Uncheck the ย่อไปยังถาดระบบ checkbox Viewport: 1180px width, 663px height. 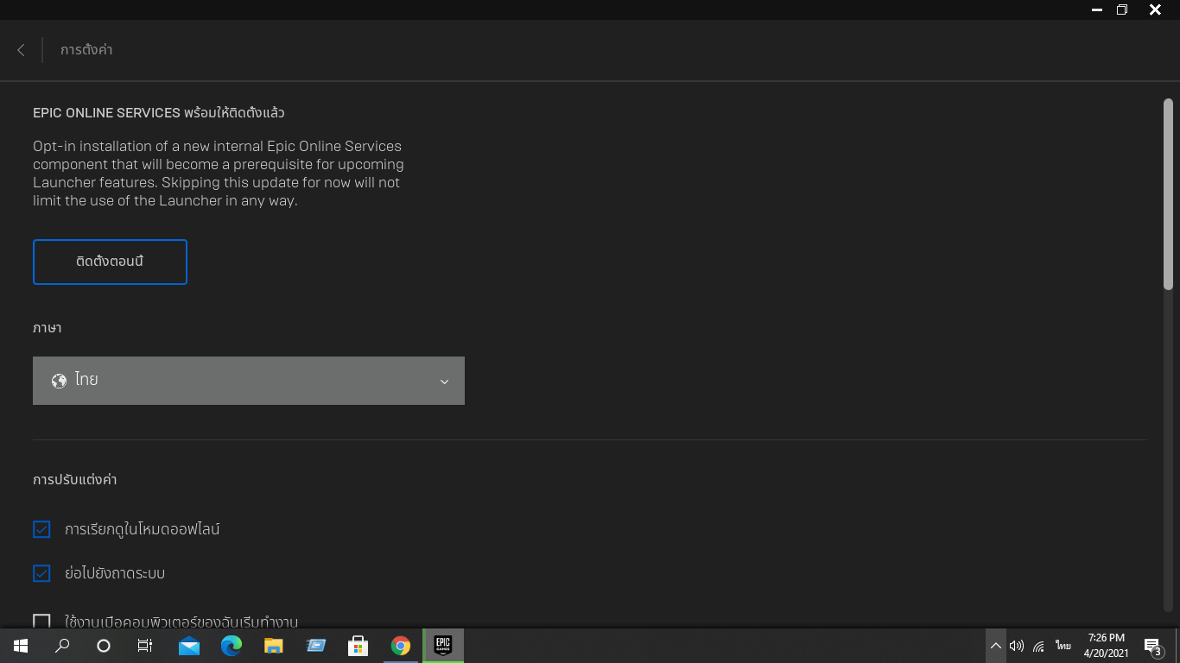[41, 573]
